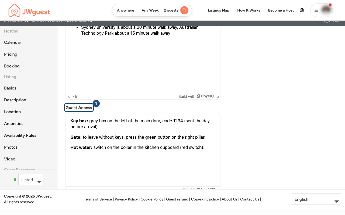The height and width of the screenshot is (215, 345).
Task: Go to Booking in sidebar
Action: (x=12, y=66)
